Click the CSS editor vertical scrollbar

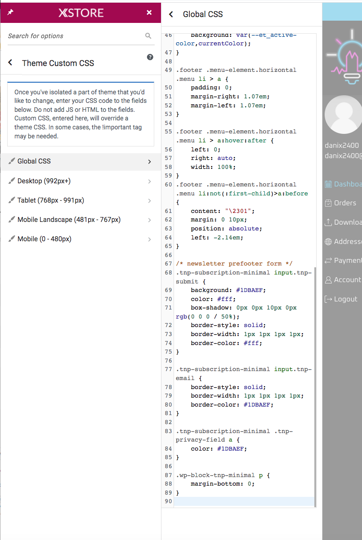[315, 386]
